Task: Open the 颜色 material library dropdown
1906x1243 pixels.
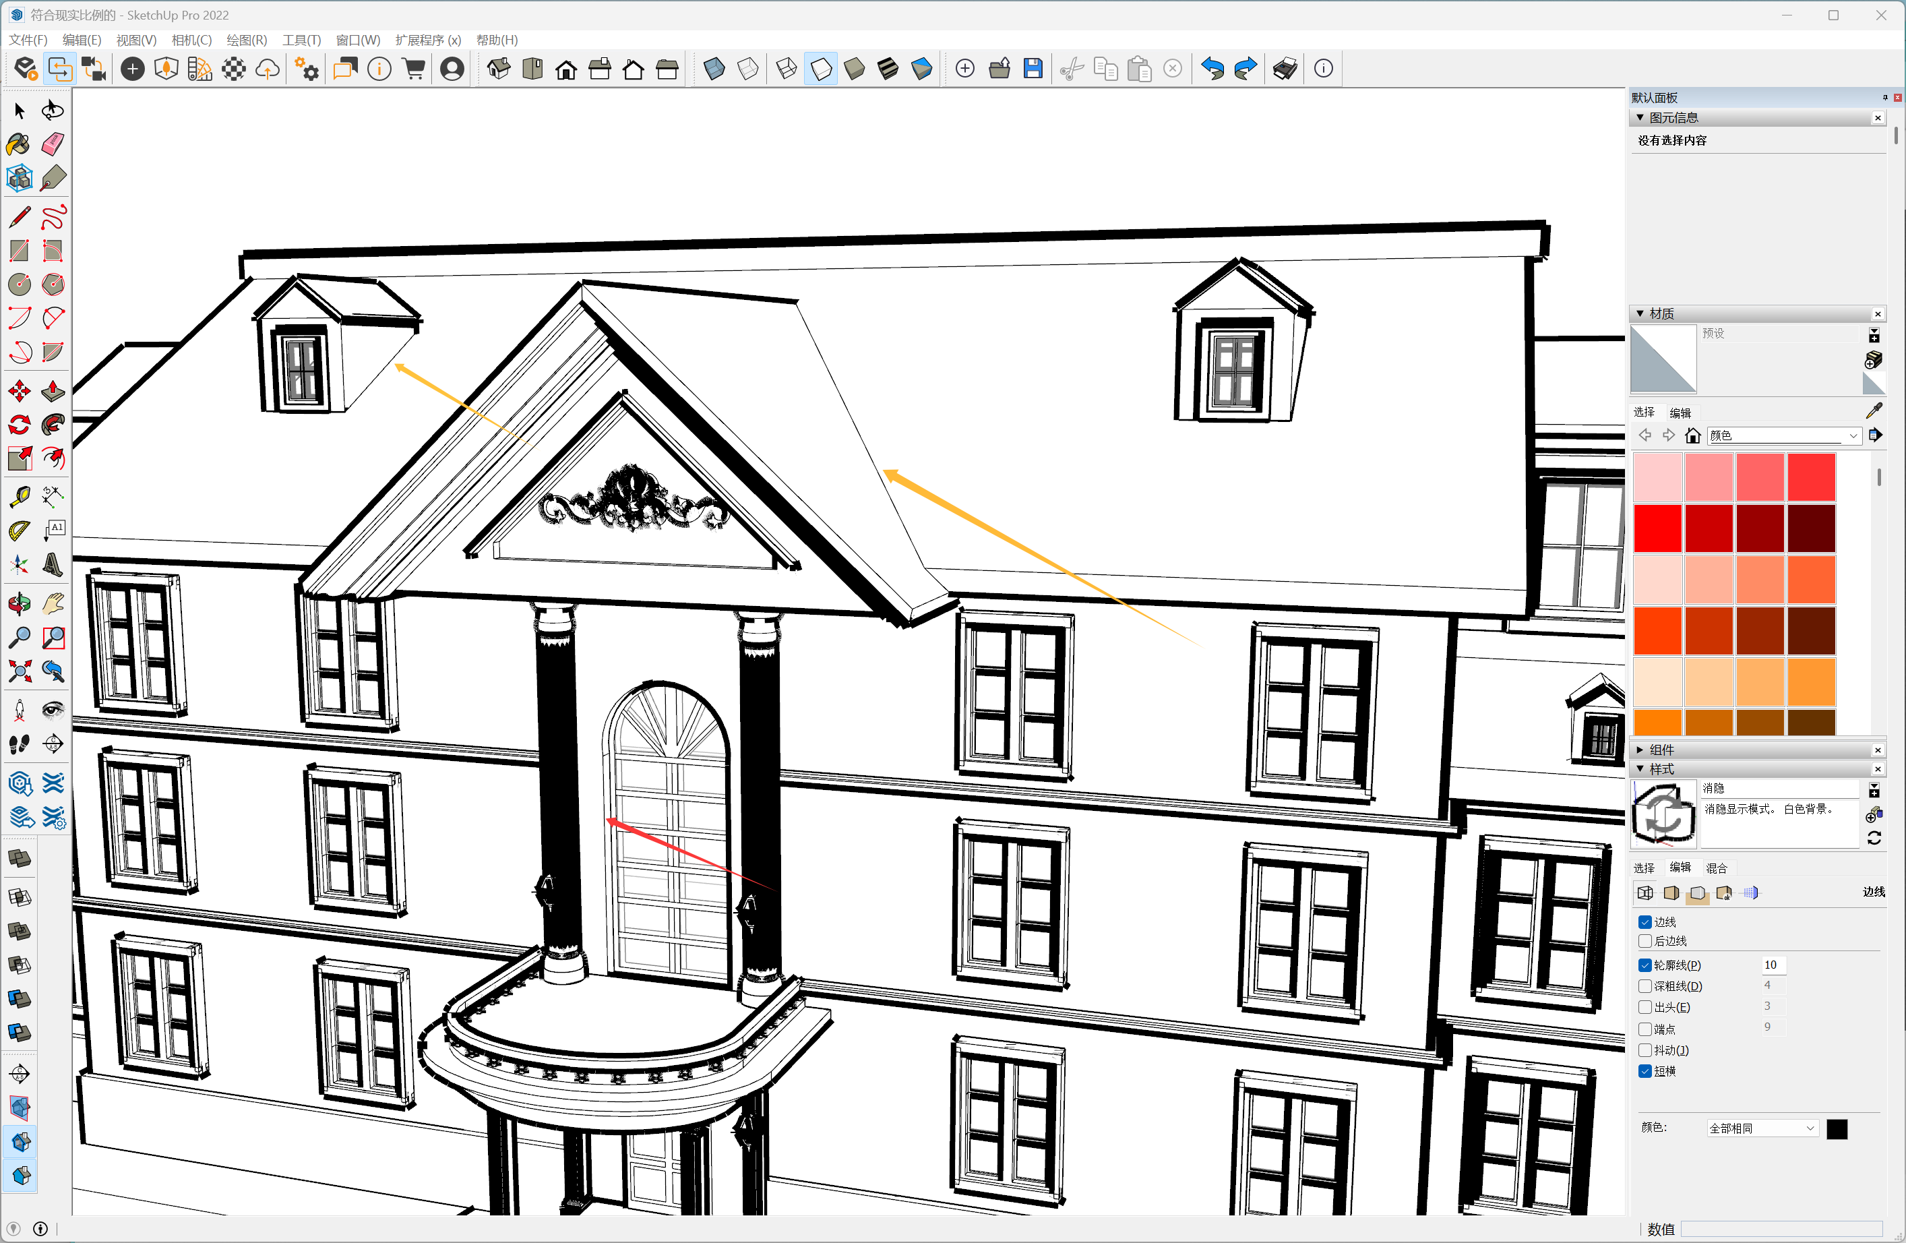Action: 1852,435
